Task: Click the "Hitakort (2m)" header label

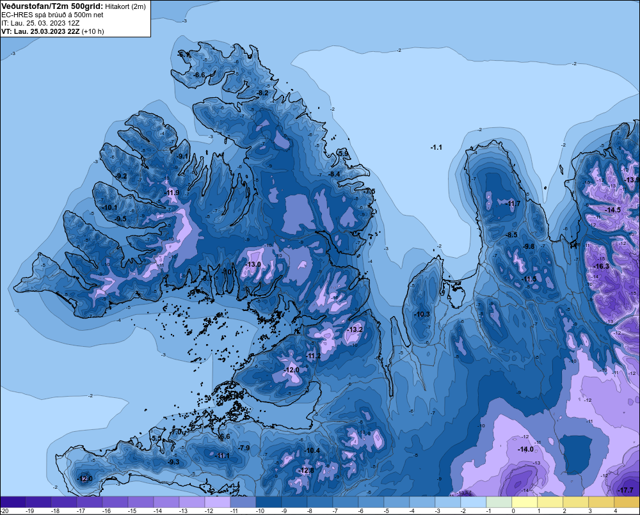Action: coord(125,6)
